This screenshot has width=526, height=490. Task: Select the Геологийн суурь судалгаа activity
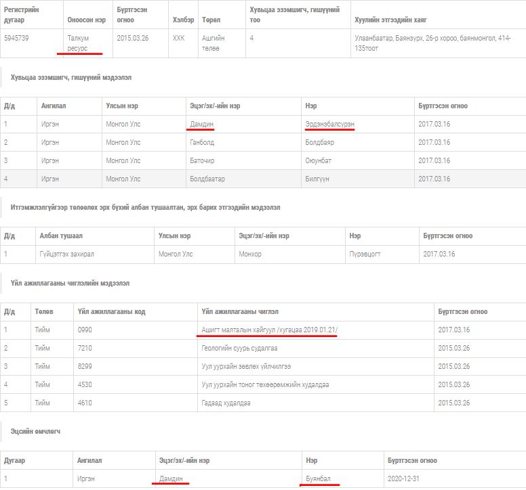(239, 348)
